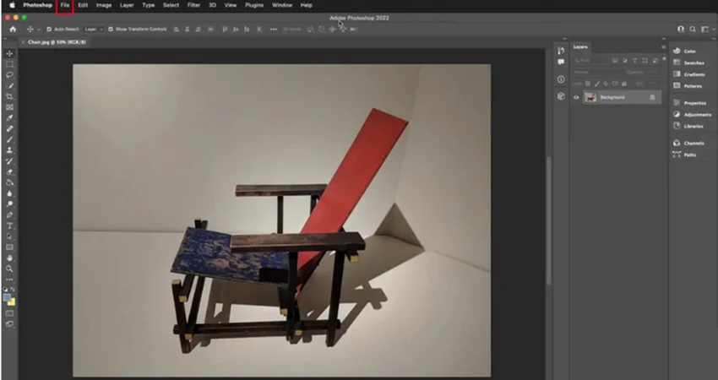Viewport: 718px width, 380px height.
Task: Open the Layers panel menu
Action: tap(663, 46)
